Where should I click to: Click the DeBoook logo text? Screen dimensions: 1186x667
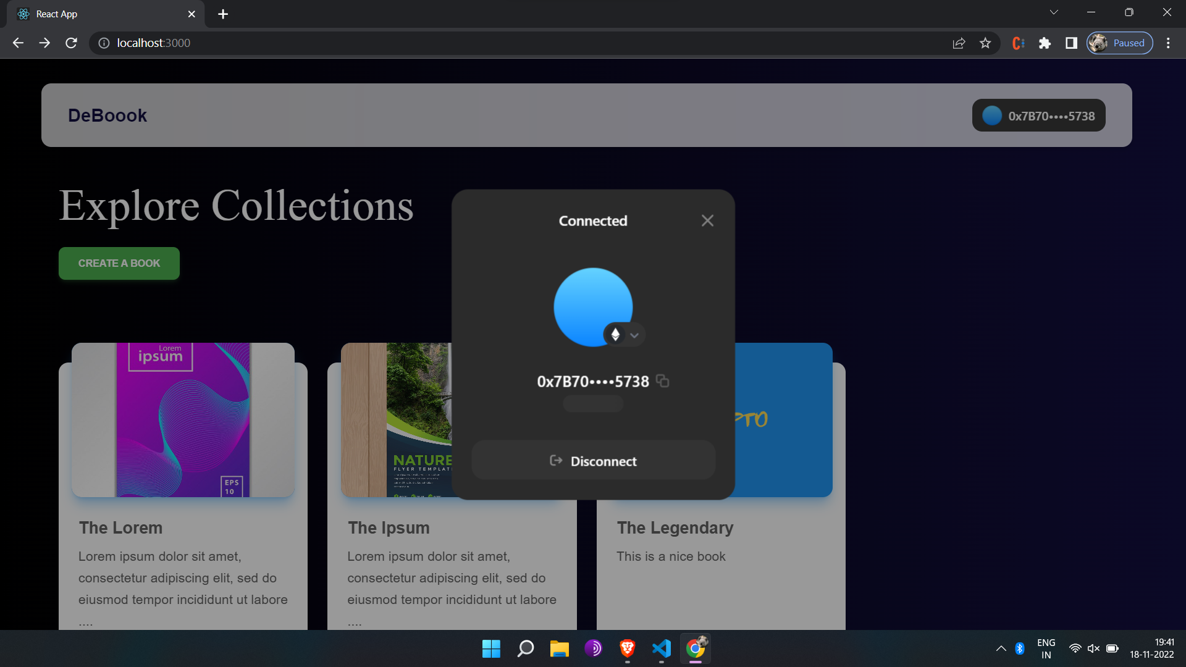pyautogui.click(x=107, y=115)
